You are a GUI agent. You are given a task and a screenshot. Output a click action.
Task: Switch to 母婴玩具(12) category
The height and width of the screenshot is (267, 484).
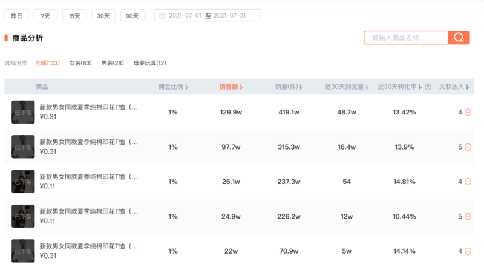(x=149, y=63)
